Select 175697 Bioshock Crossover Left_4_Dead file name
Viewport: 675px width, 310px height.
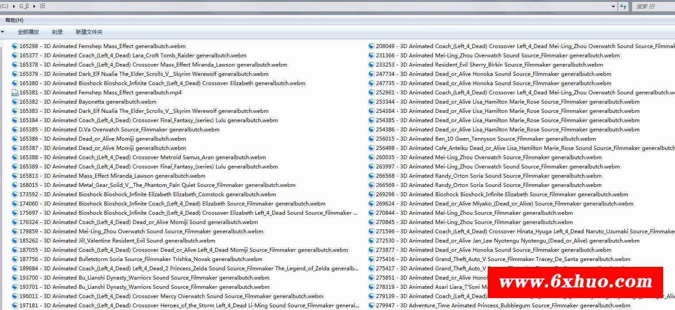tap(189, 213)
